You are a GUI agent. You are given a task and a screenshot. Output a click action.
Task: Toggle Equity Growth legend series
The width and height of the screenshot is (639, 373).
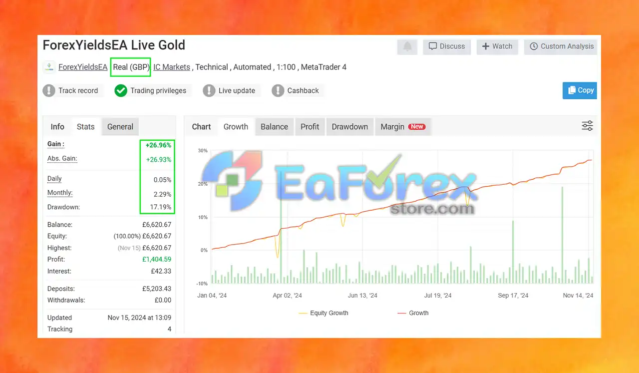tap(323, 313)
